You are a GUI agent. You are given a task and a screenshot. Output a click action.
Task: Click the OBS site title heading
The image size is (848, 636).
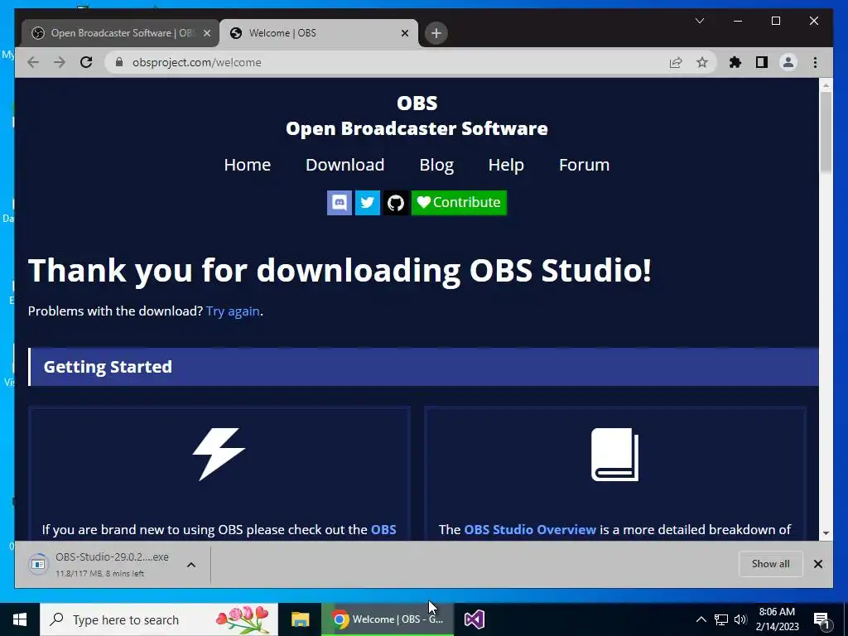pyautogui.click(x=417, y=103)
